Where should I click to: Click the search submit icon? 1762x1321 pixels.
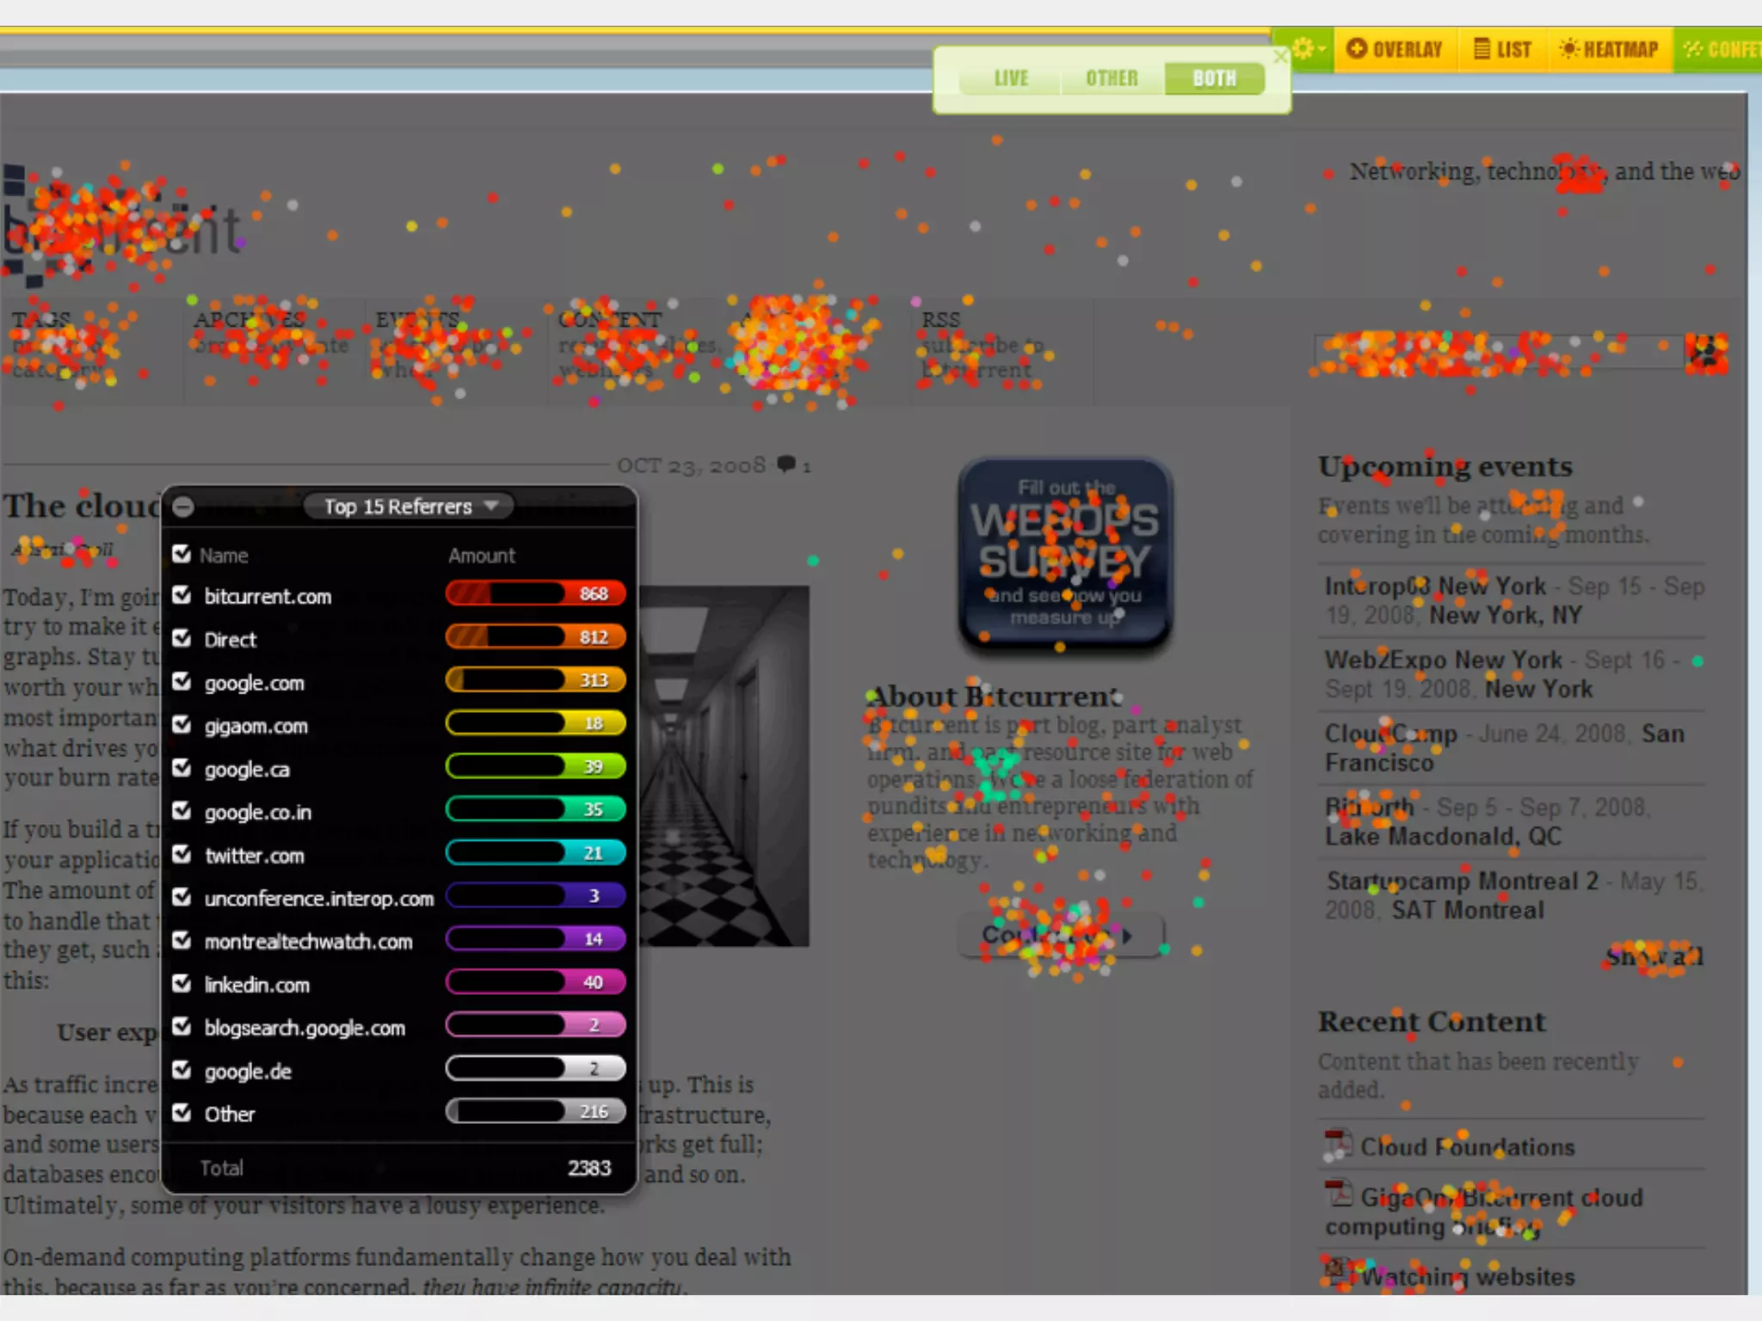point(1706,352)
